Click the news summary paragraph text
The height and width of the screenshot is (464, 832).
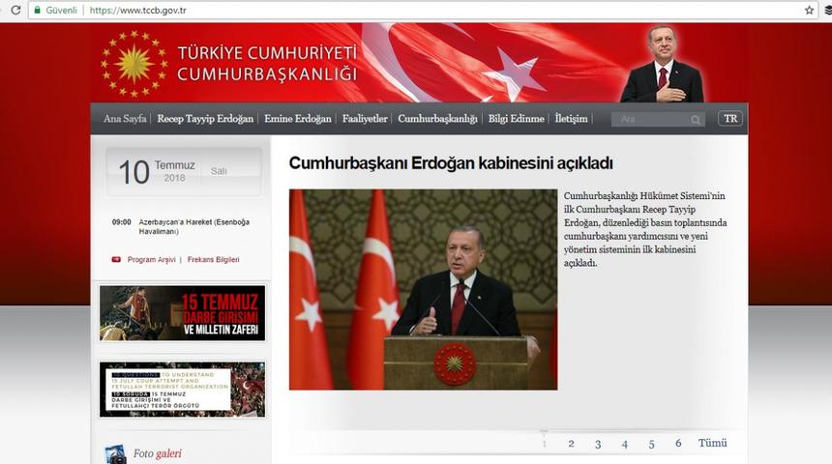pyautogui.click(x=645, y=229)
